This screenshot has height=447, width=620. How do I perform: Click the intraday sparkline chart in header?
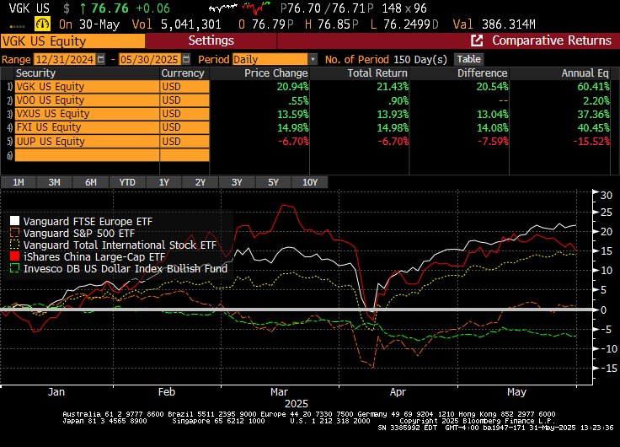pyautogui.click(x=239, y=8)
